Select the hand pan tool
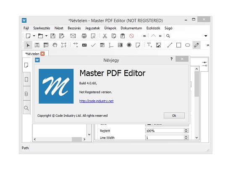This screenshot has width=231, height=175. [55, 45]
